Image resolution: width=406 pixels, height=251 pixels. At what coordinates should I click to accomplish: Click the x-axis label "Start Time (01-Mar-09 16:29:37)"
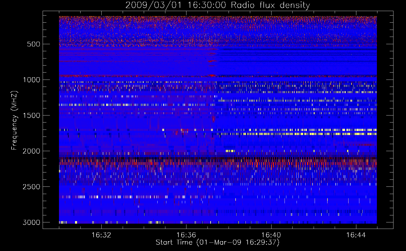coord(218,242)
